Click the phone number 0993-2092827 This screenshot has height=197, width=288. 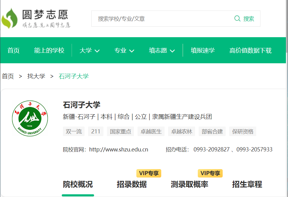[211, 150]
